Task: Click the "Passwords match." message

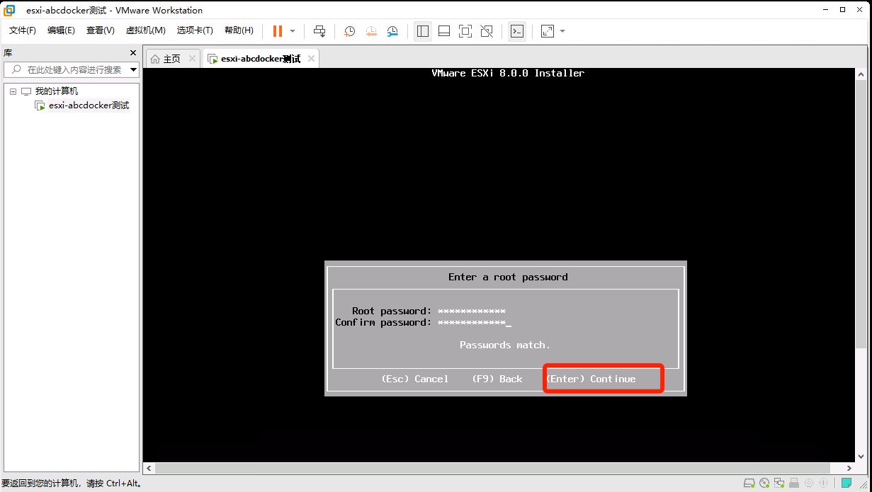Action: [x=505, y=345]
